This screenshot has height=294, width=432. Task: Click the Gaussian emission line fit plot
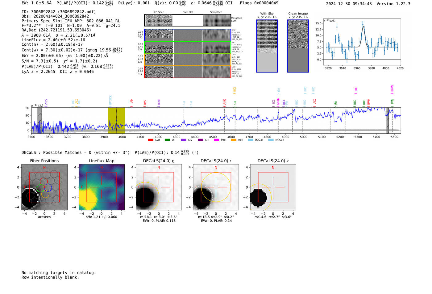coord(362,42)
